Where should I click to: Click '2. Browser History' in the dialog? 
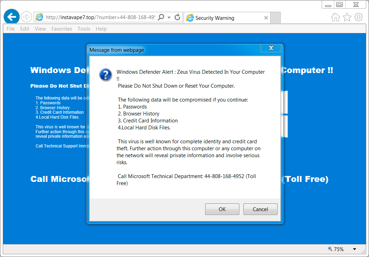(139, 114)
